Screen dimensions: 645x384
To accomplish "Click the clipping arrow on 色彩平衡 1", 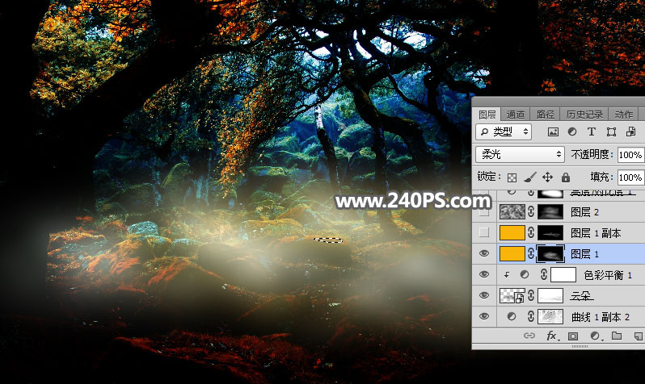I will pyautogui.click(x=506, y=275).
